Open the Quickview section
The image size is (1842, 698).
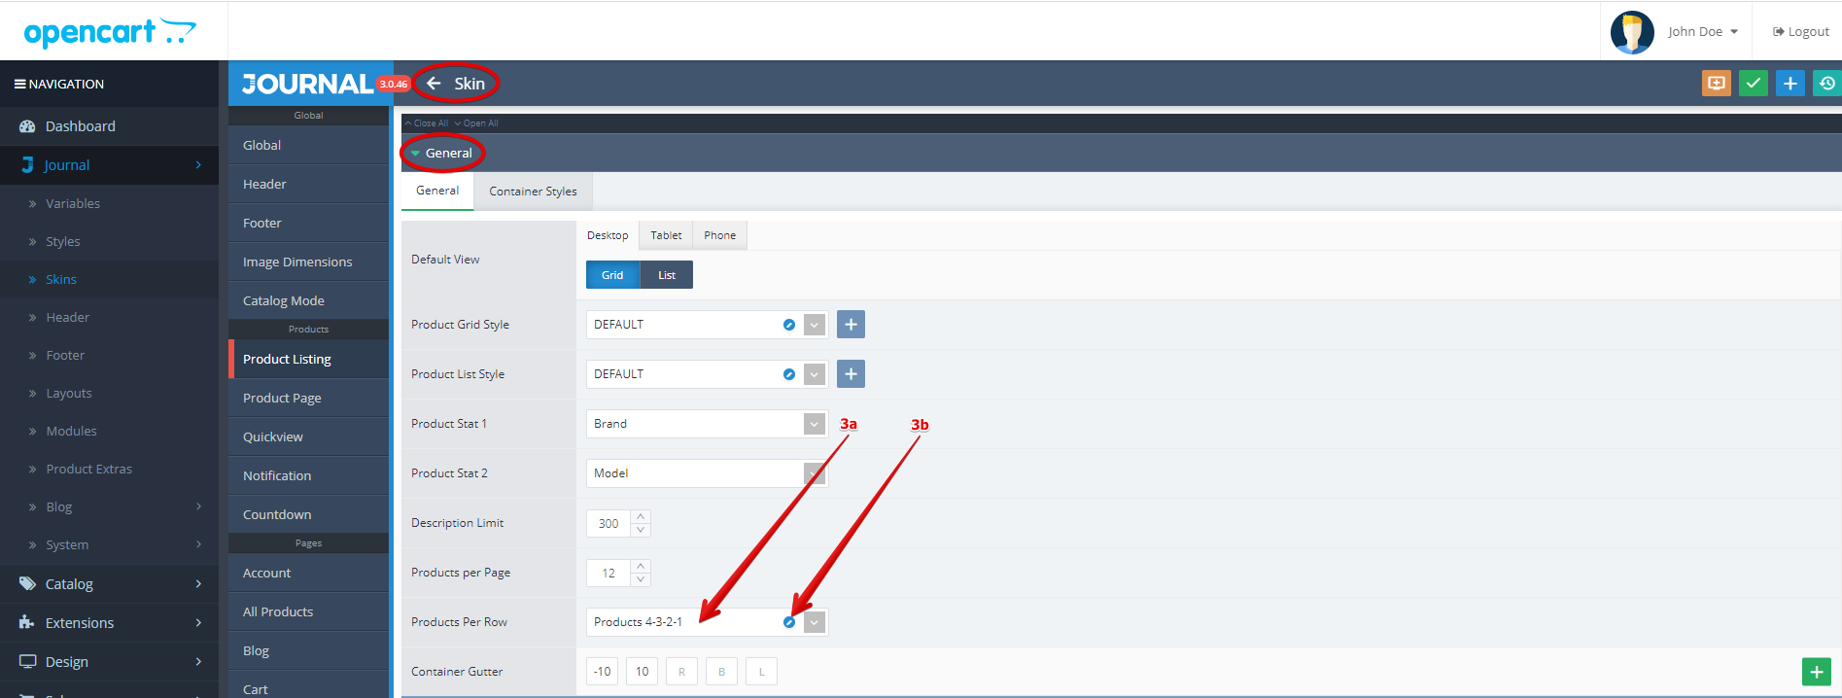point(309,437)
